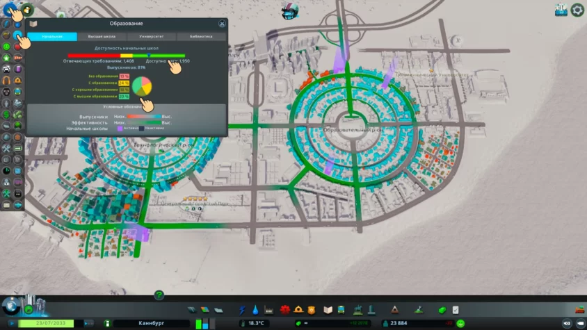
Task: Open the Zoning tool menu
Action: pyautogui.click(x=204, y=310)
